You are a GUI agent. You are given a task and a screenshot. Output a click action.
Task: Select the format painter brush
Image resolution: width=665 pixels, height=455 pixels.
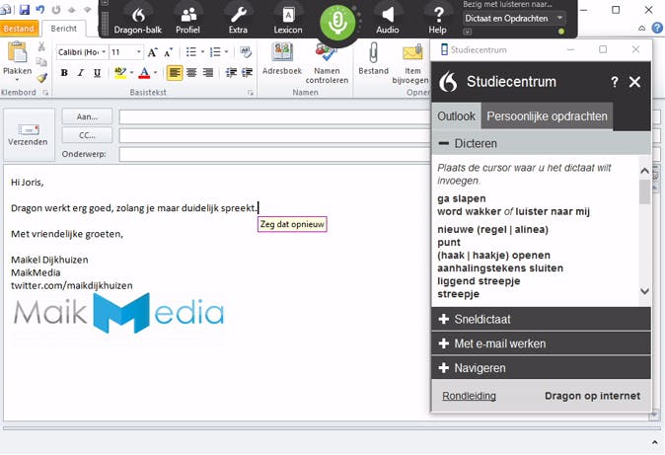[41, 78]
